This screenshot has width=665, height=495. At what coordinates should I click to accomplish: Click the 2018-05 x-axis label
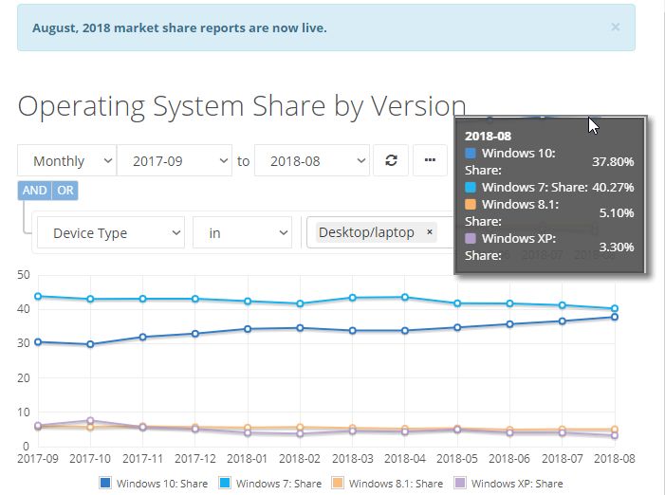pos(456,459)
